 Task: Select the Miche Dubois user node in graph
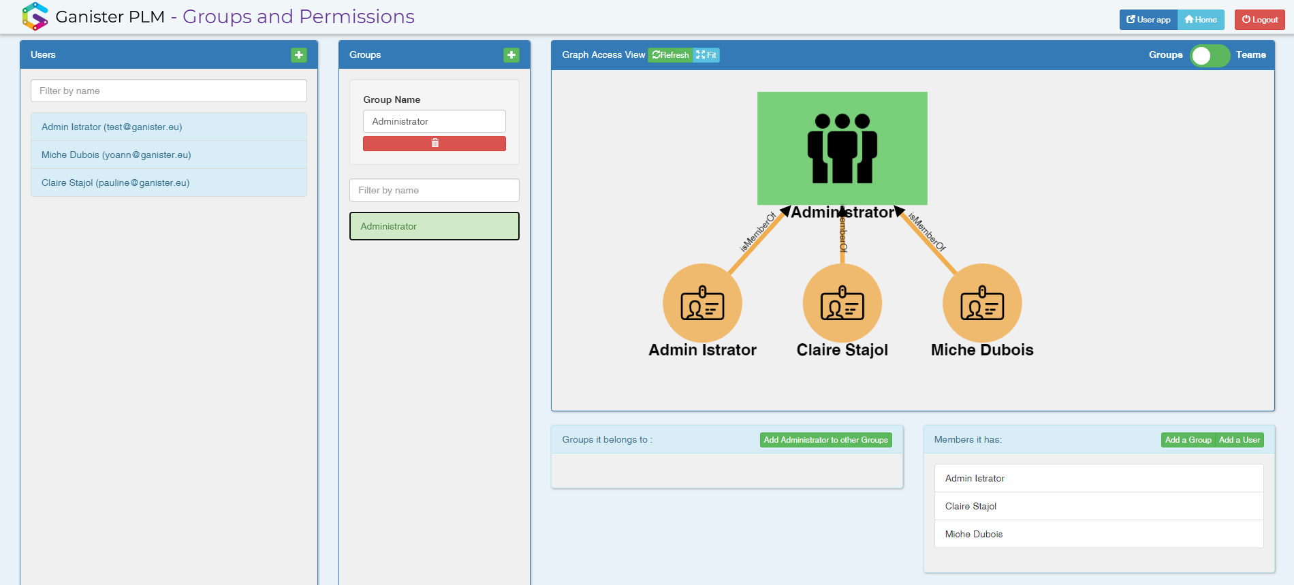point(982,303)
